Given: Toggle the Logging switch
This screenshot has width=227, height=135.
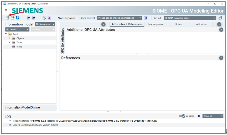Looking at the screenshot, I should point(182,116).
